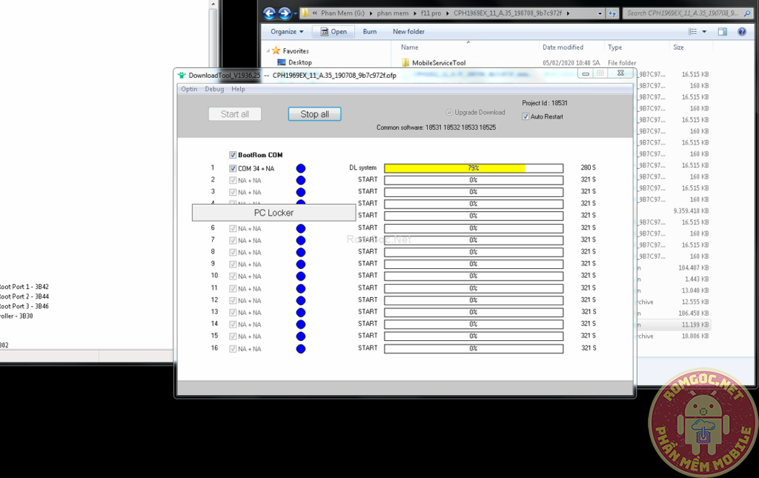Click the blue status indicator for port 1
The image size is (759, 478).
300,168
